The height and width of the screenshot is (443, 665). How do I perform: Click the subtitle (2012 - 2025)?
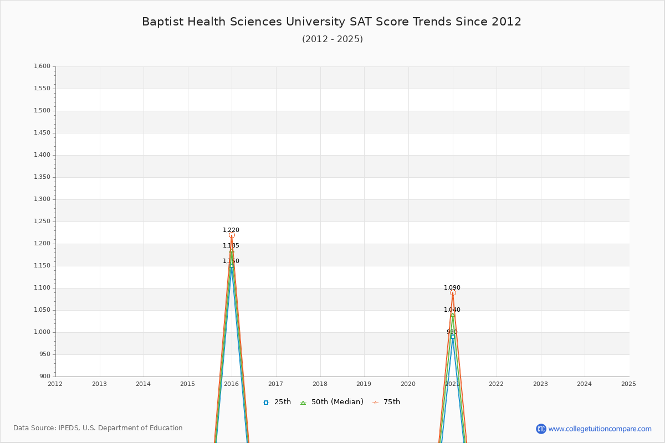tap(332, 39)
